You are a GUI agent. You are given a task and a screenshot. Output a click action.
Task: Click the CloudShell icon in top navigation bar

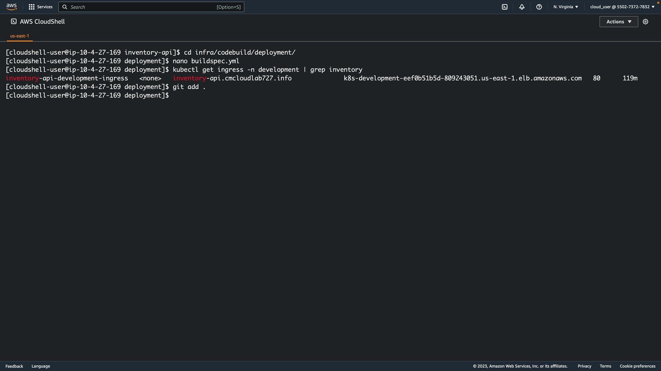point(505,7)
